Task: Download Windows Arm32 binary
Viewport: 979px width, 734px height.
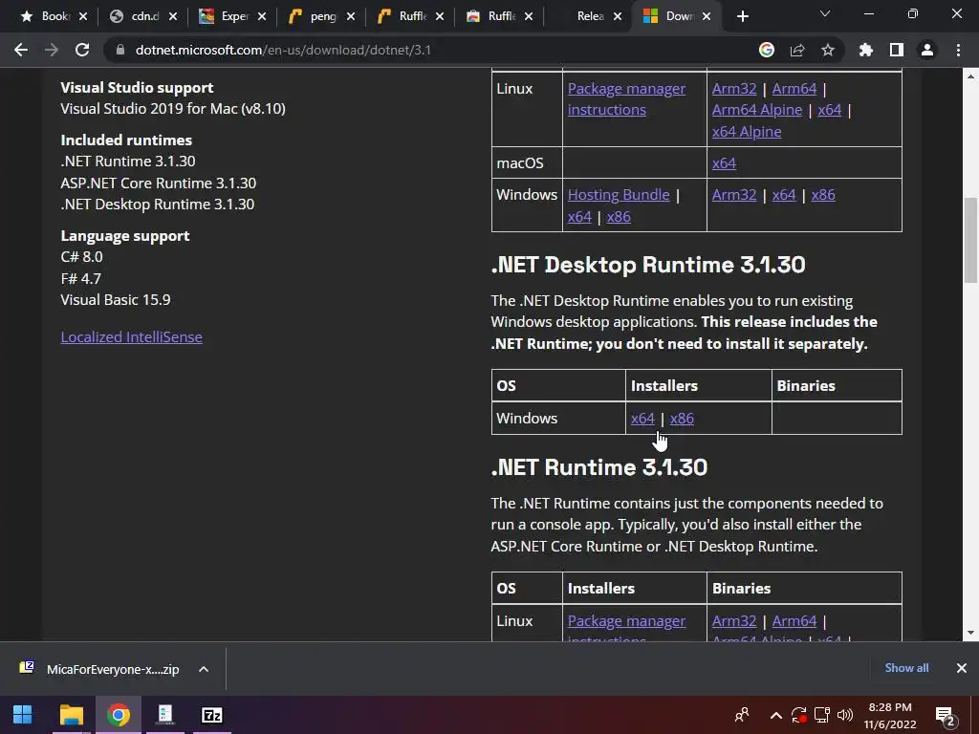Action: tap(734, 195)
